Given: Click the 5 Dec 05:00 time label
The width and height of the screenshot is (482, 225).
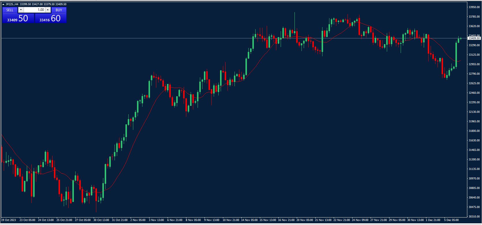Looking at the screenshot, I should point(451,220).
